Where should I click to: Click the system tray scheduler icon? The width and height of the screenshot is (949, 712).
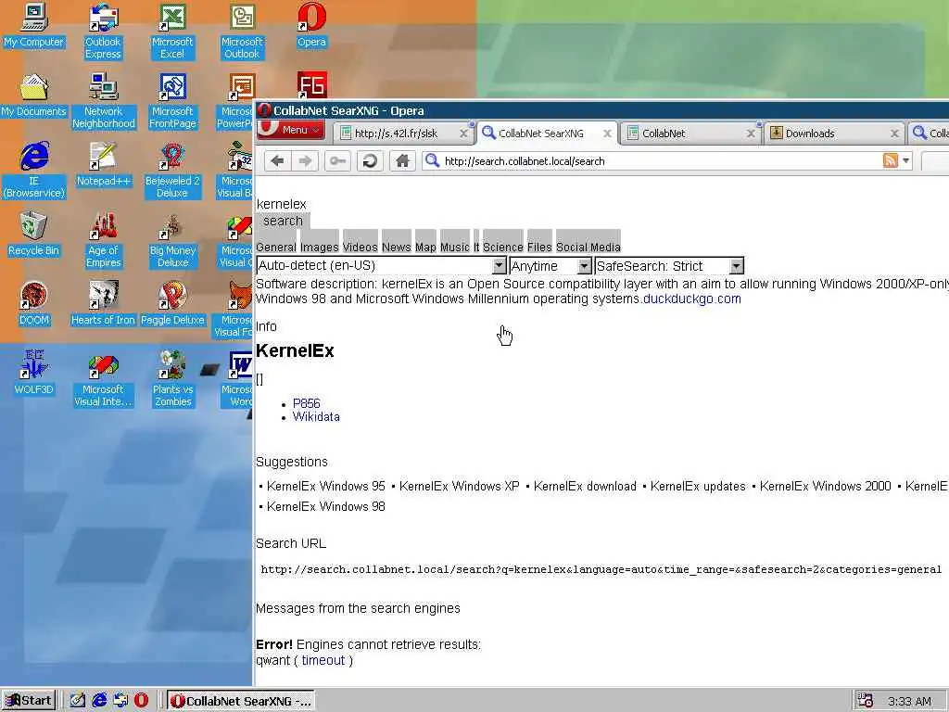click(x=866, y=701)
